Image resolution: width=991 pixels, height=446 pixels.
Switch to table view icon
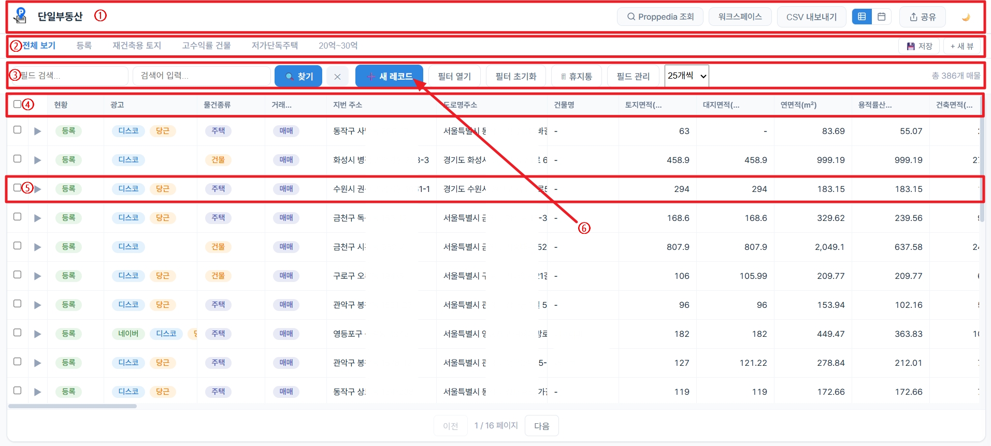pyautogui.click(x=862, y=17)
